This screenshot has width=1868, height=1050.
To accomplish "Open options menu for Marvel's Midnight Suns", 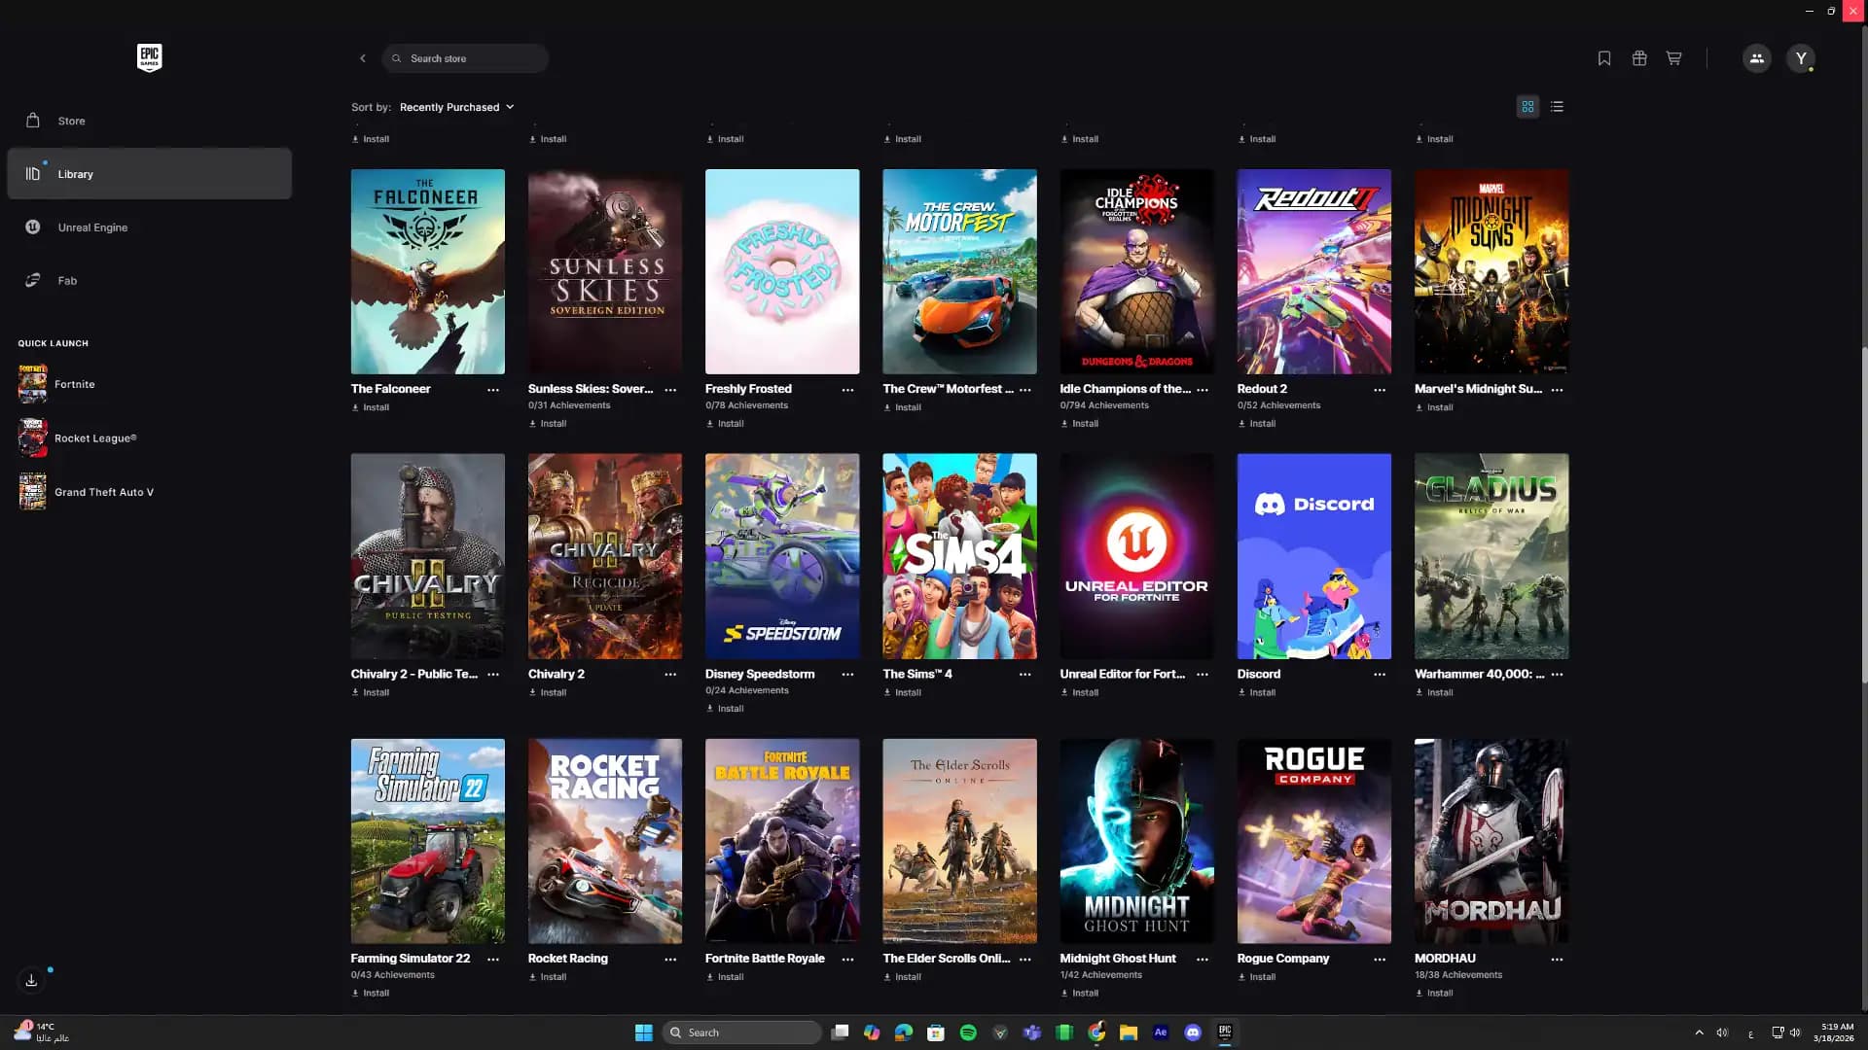I will pos(1557,390).
